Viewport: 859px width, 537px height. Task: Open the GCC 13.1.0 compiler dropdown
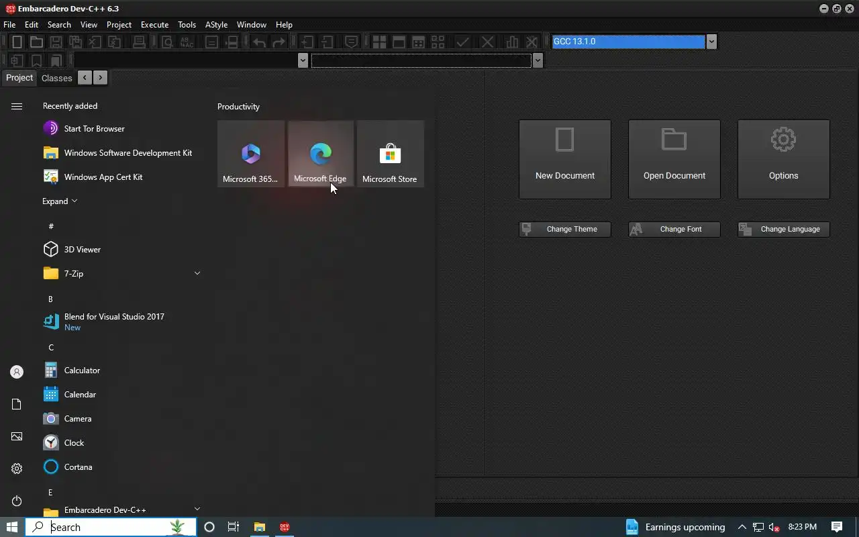(x=711, y=42)
